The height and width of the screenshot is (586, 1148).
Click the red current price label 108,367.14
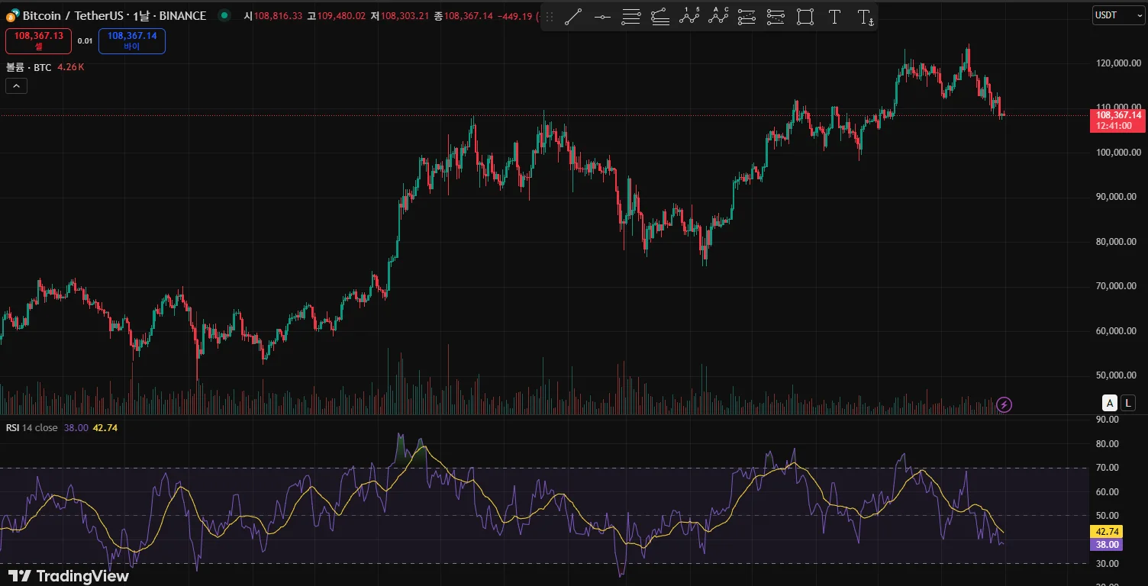click(1117, 115)
